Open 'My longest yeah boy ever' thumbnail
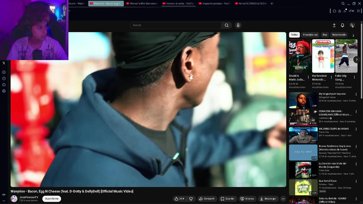Viewport: 363px width, 204px height. click(x=303, y=100)
